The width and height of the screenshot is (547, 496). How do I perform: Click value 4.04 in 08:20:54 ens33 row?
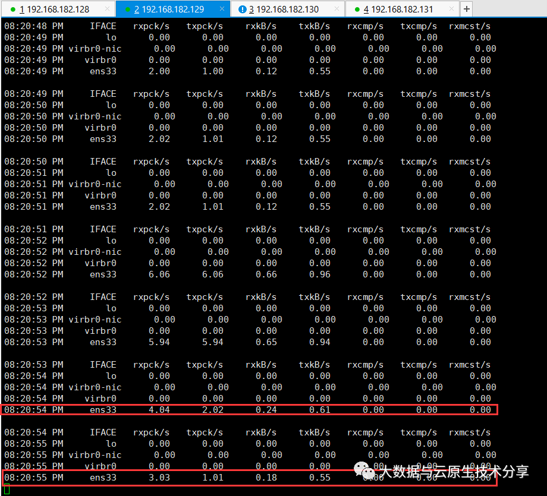[x=159, y=410]
